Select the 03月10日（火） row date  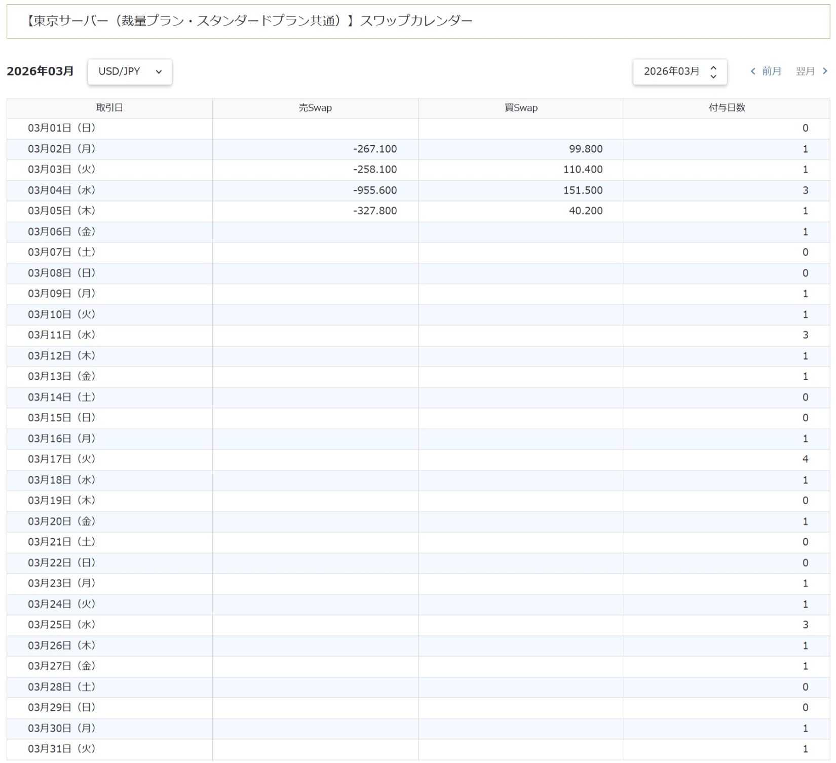[x=62, y=314]
